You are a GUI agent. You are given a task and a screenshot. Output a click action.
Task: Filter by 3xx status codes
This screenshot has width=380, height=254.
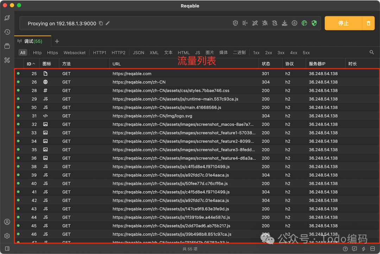click(x=281, y=52)
